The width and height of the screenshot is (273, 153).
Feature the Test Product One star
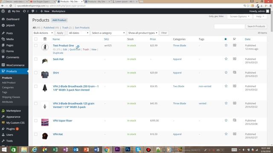click(x=226, y=45)
